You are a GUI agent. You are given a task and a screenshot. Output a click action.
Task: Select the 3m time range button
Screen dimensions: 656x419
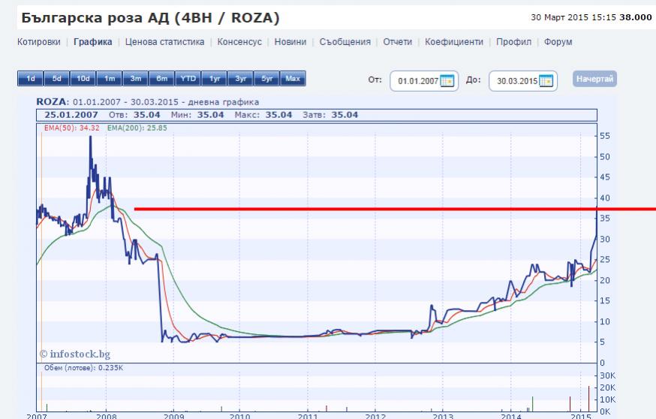pos(136,78)
